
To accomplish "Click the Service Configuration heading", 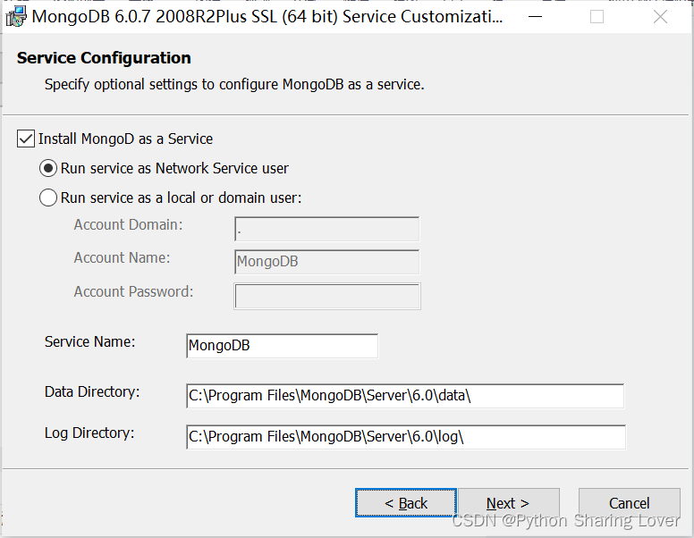I will 104,58.
